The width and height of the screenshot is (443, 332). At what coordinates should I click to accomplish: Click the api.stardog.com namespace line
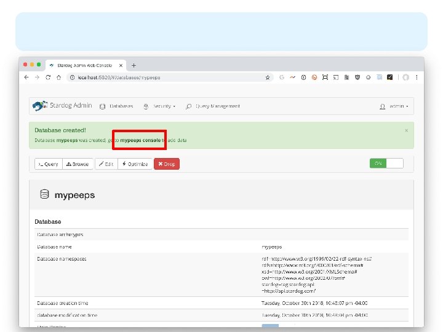coord(289,291)
